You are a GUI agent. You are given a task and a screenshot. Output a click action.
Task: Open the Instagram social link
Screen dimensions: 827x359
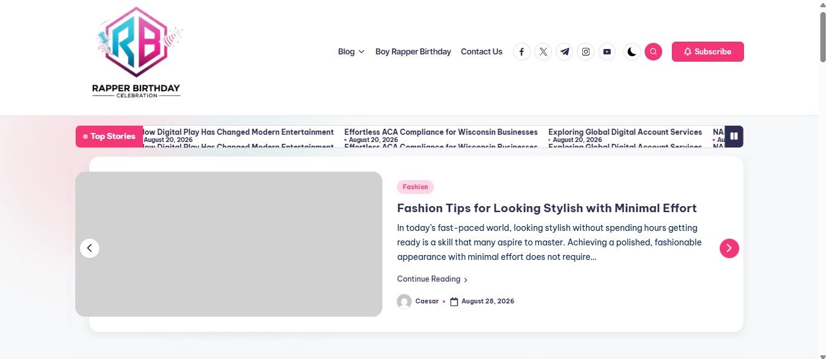pos(586,52)
